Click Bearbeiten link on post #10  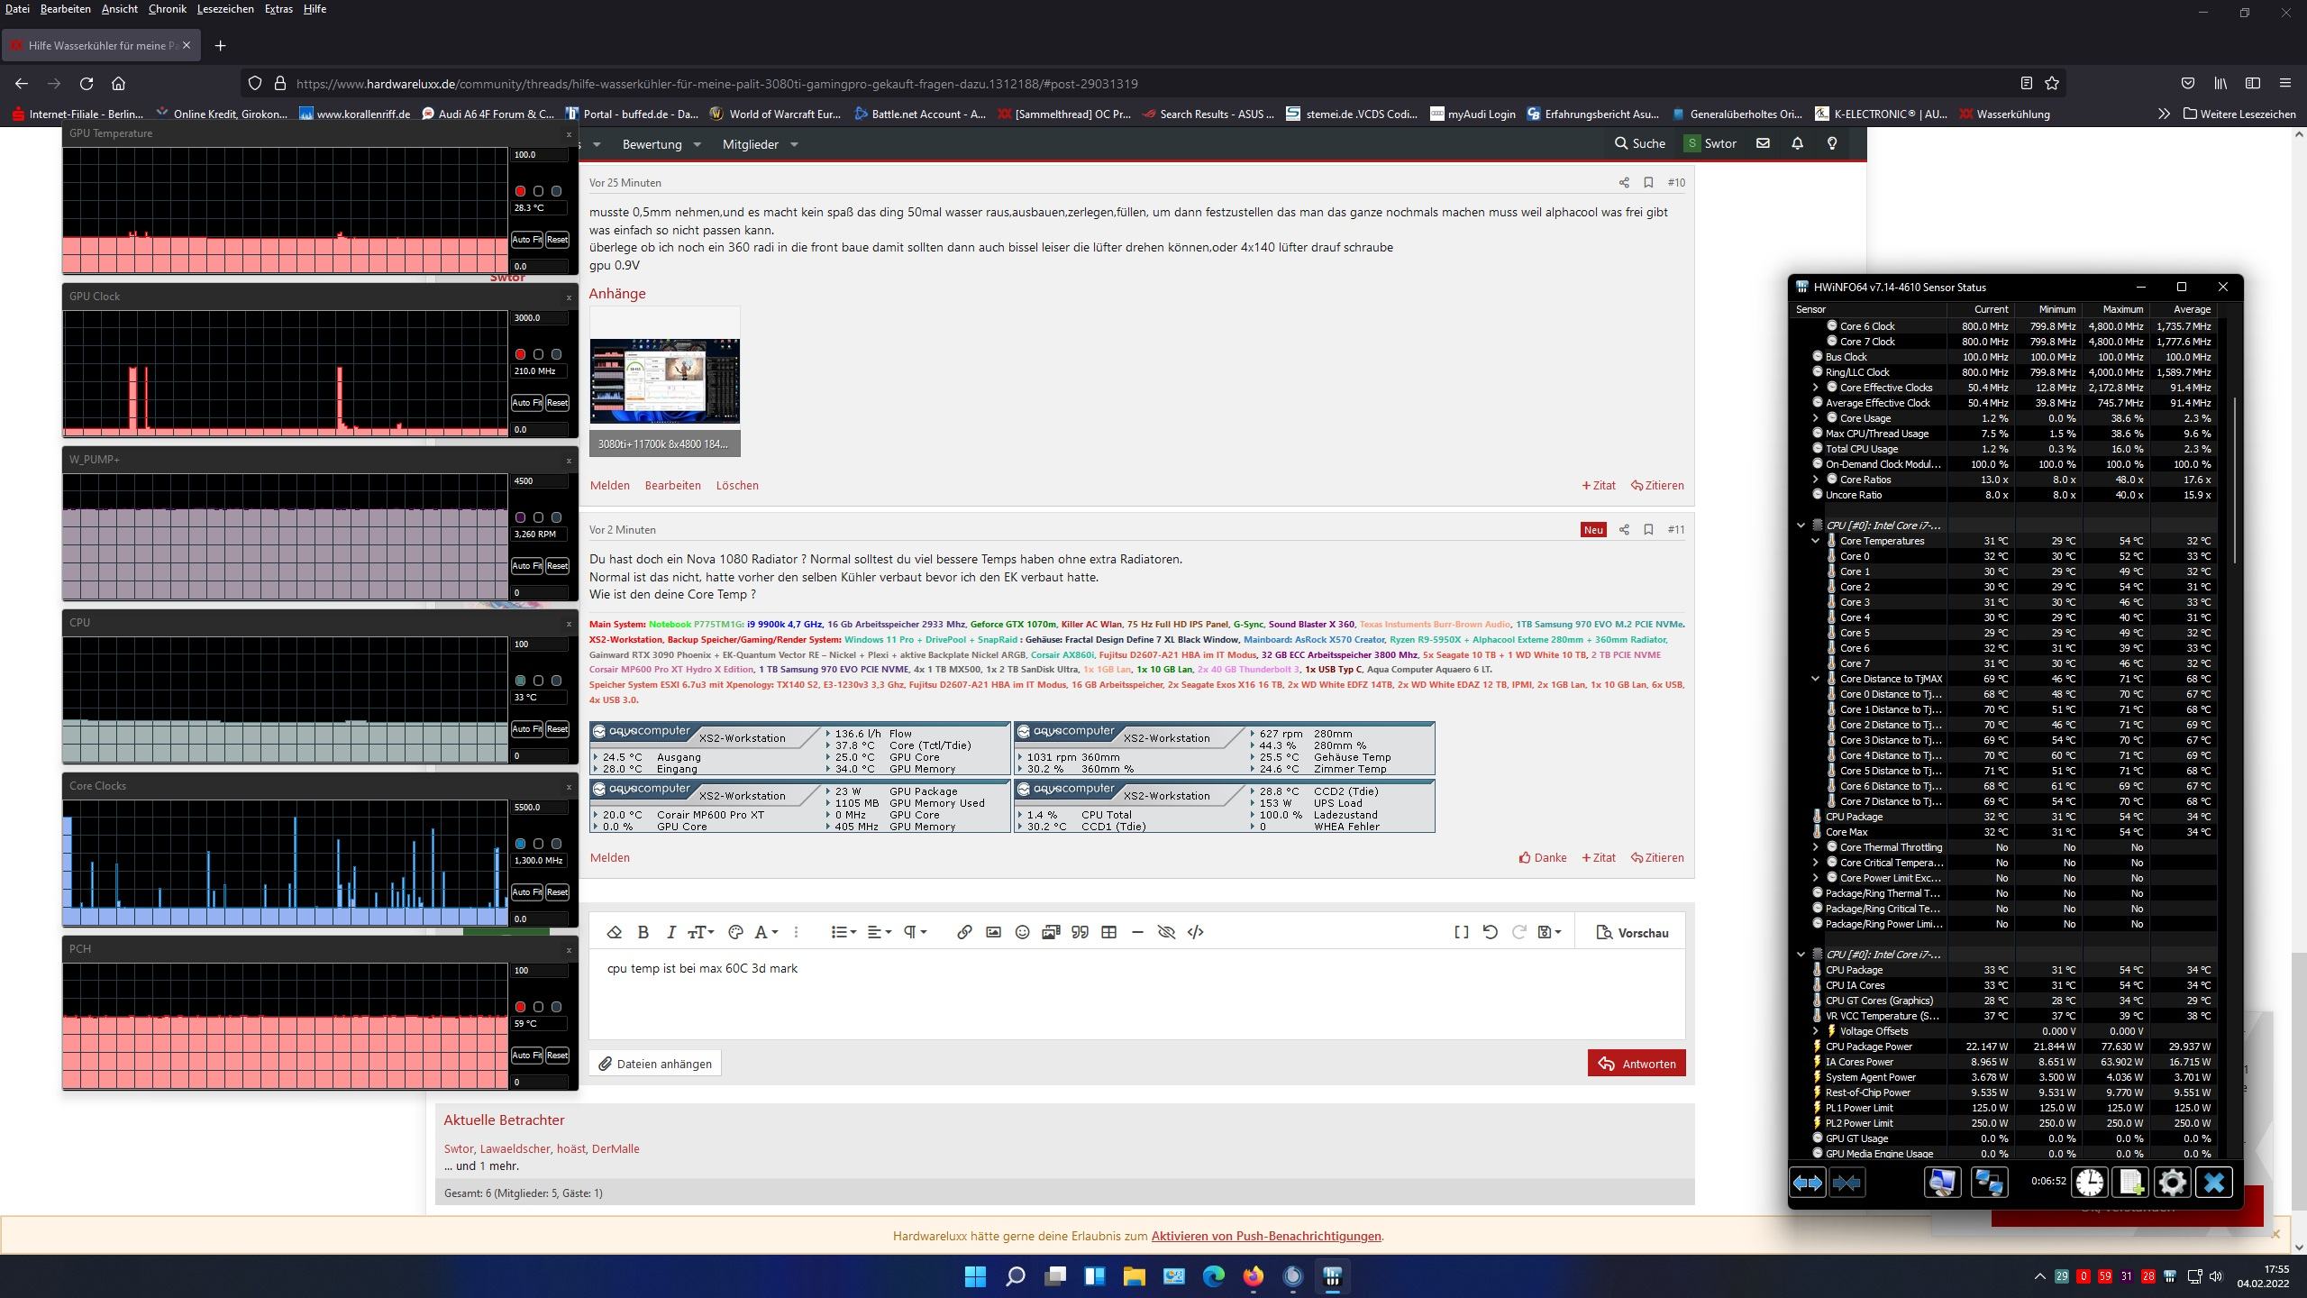[x=672, y=485]
